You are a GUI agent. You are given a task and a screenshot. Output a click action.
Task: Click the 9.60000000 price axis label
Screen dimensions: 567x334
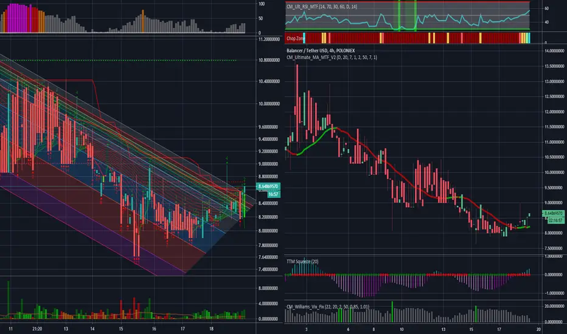click(x=268, y=127)
